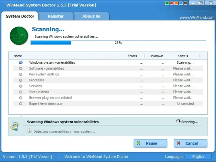Click the circle icon beside Key system settings
Screen dimensions: 216x162
point(21,75)
